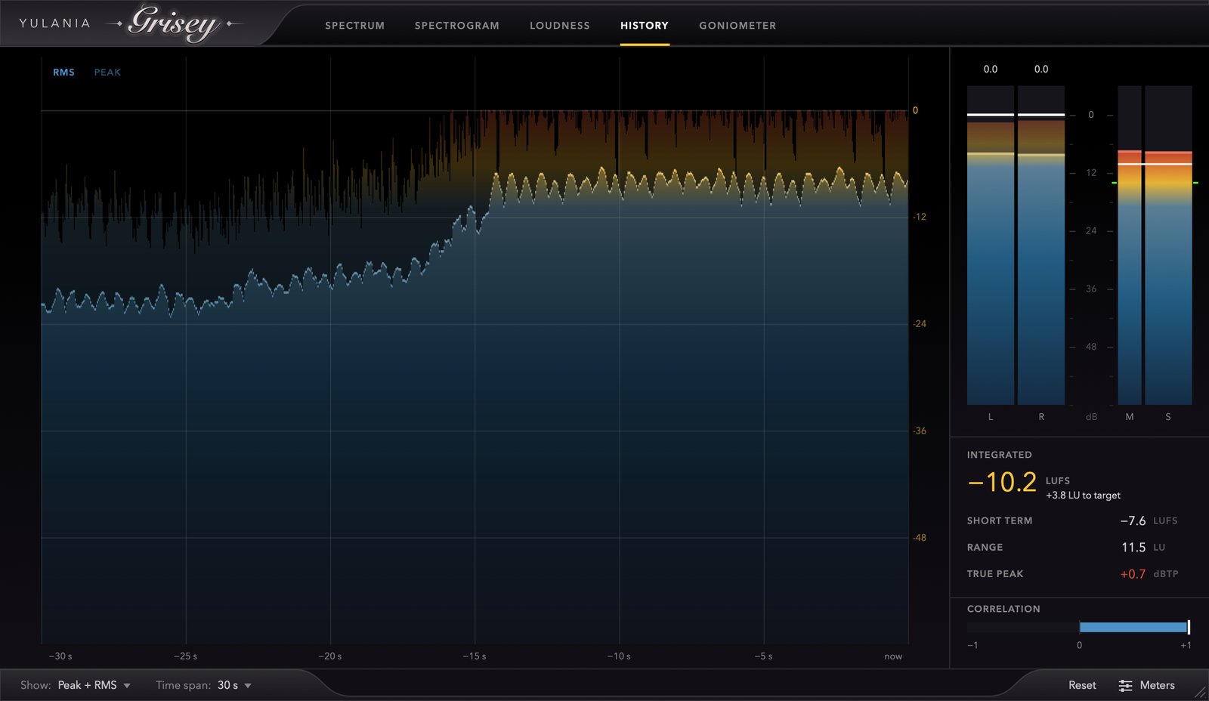Screen dimensions: 1209x701
Task: Toggle the PEAK legend in the graph
Action: pos(107,73)
